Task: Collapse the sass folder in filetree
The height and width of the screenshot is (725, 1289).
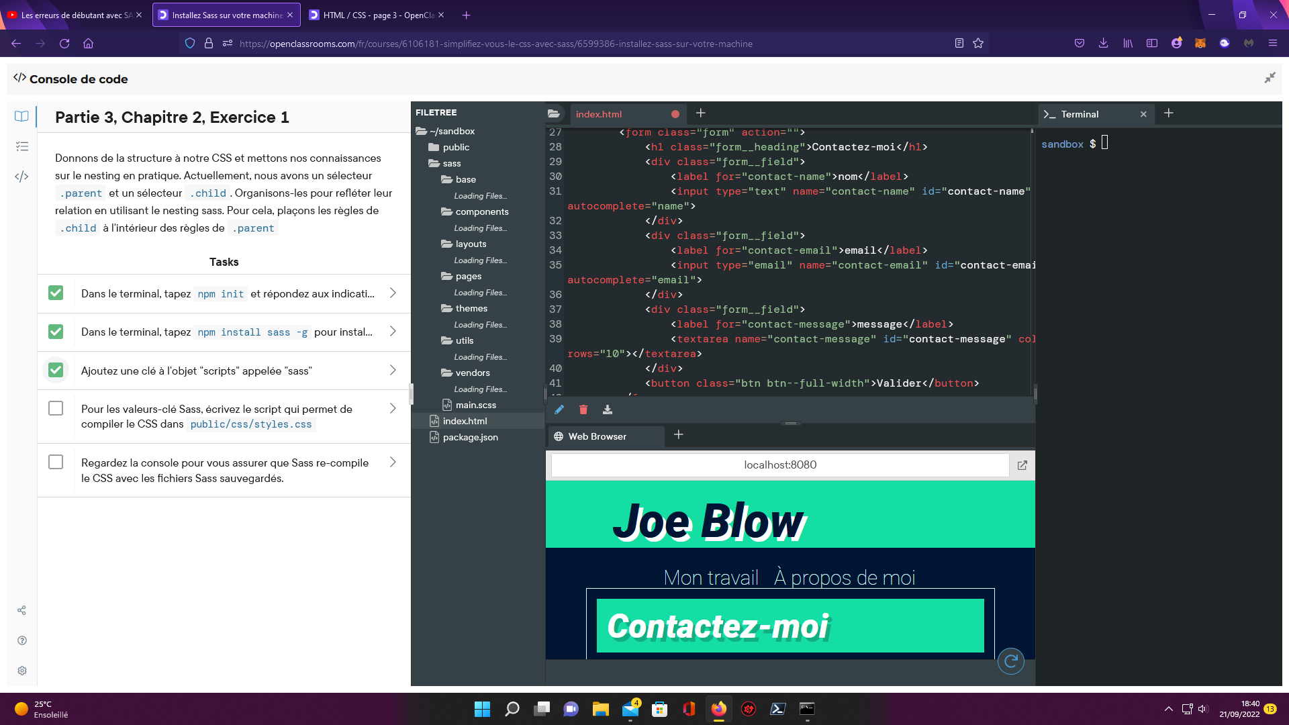Action: 451,163
